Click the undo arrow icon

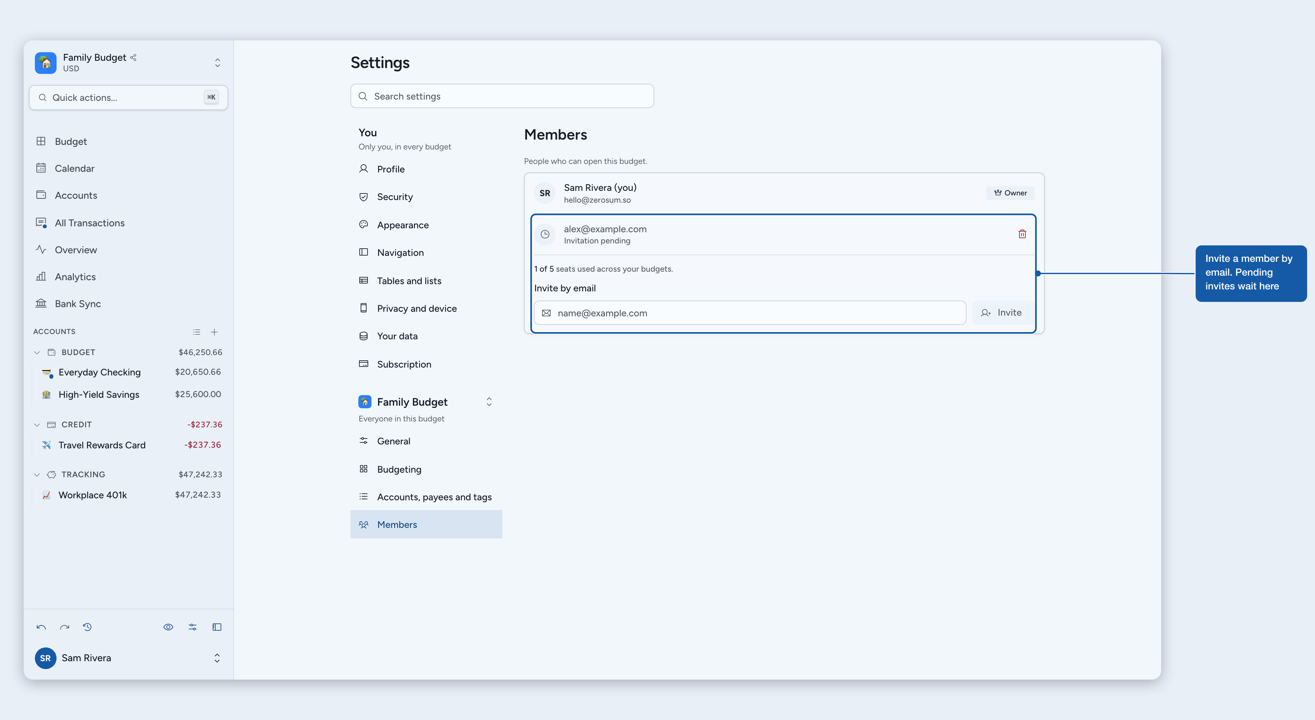pyautogui.click(x=41, y=627)
